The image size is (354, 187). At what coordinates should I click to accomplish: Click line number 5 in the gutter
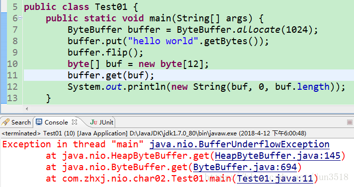15,7
